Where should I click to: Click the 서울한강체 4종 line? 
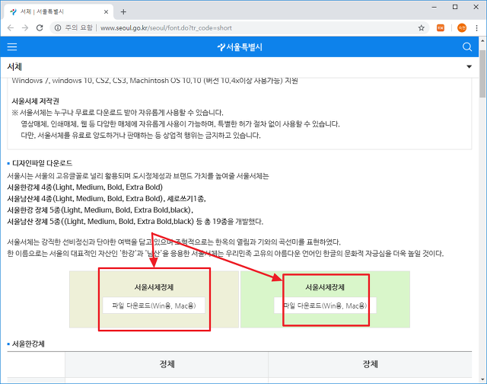(x=84, y=187)
